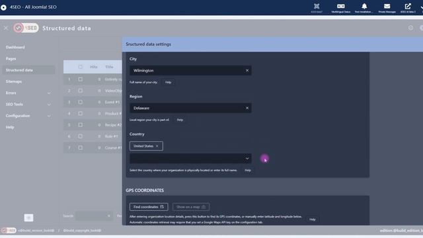The height and width of the screenshot is (238, 423).
Task: Check the Recipe #2 row checkbox
Action: click(81, 125)
